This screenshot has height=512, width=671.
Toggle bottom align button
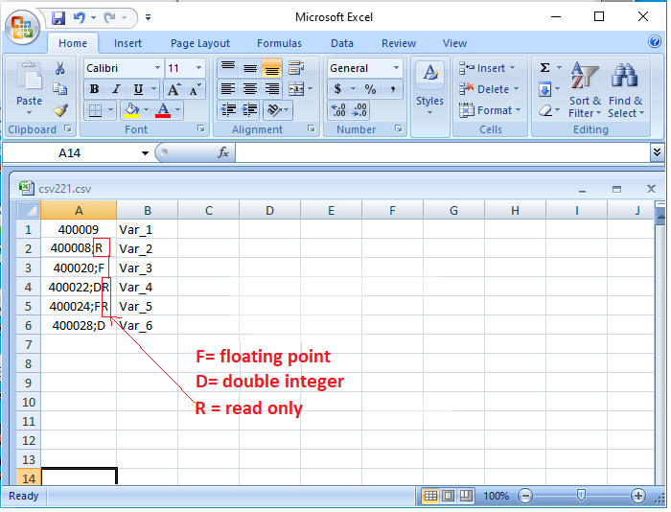271,68
